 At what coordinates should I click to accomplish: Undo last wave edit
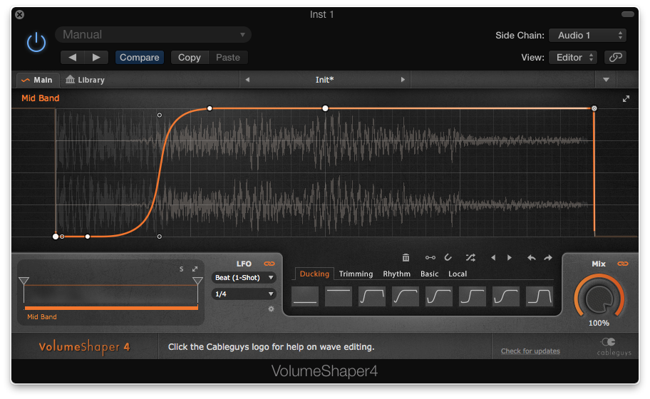coord(532,258)
